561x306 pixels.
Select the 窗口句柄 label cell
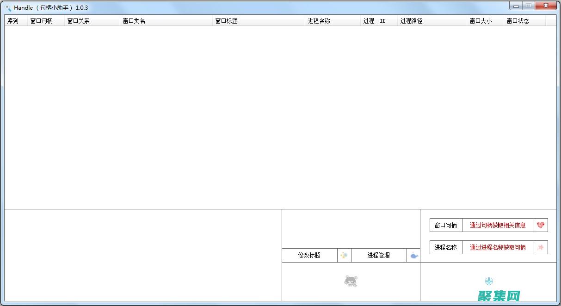(x=446, y=225)
